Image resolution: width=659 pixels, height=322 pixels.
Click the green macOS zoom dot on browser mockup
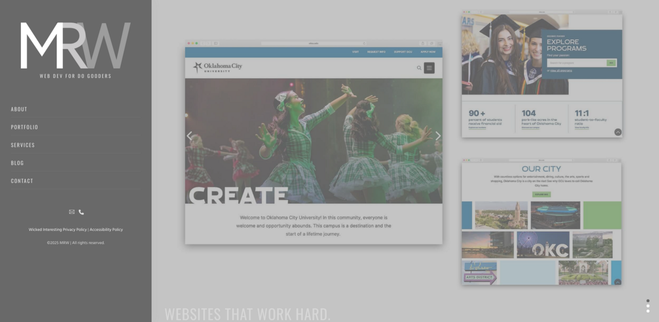click(x=196, y=43)
